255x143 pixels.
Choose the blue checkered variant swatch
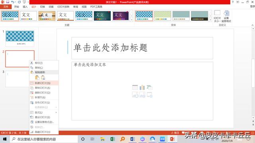(x=144, y=16)
